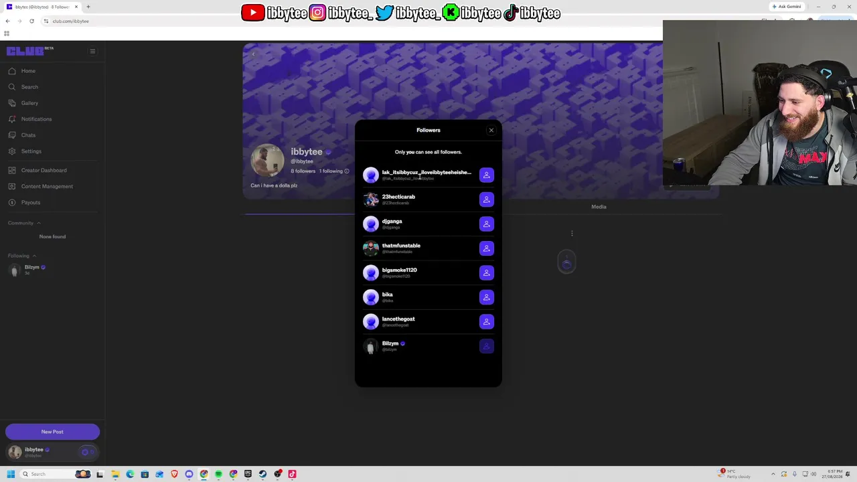Screen dimensions: 857x482
Task: Click the 8 followers count
Action: click(303, 171)
